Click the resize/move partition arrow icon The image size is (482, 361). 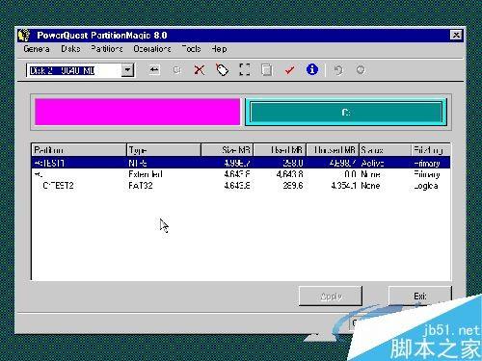click(154, 69)
